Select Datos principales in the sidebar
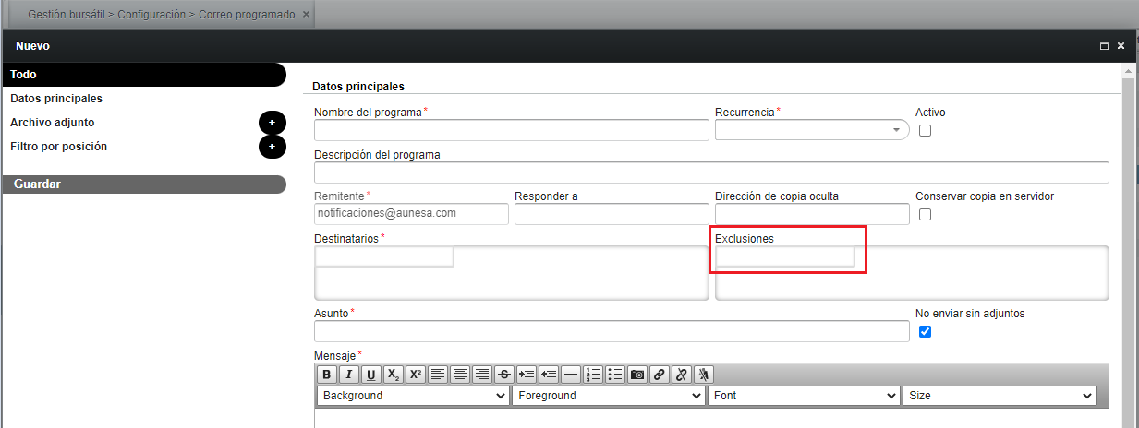The height and width of the screenshot is (428, 1139). 56,99
